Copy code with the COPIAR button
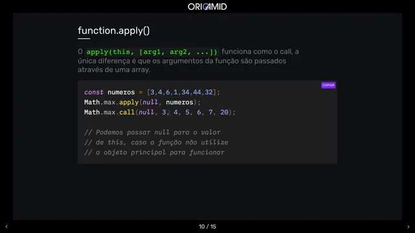 pos(328,85)
